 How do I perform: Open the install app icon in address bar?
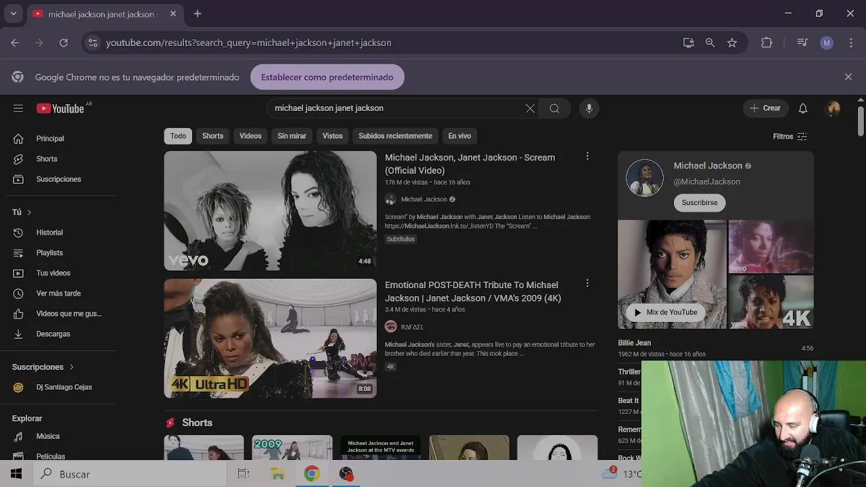point(689,43)
